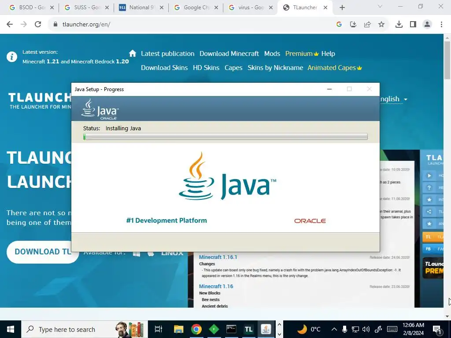The image size is (451, 338).
Task: Reload the TLauncher page
Action: pyautogui.click(x=38, y=25)
